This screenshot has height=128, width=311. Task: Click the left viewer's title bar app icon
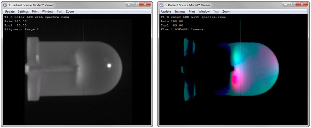tap(5, 5)
